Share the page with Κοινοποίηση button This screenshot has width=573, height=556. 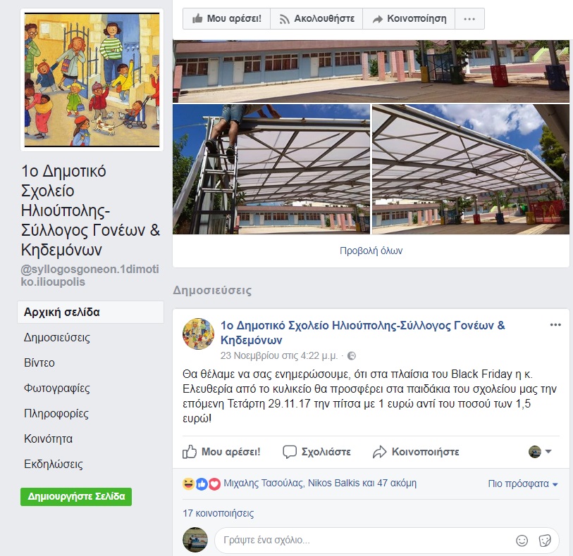coord(409,18)
